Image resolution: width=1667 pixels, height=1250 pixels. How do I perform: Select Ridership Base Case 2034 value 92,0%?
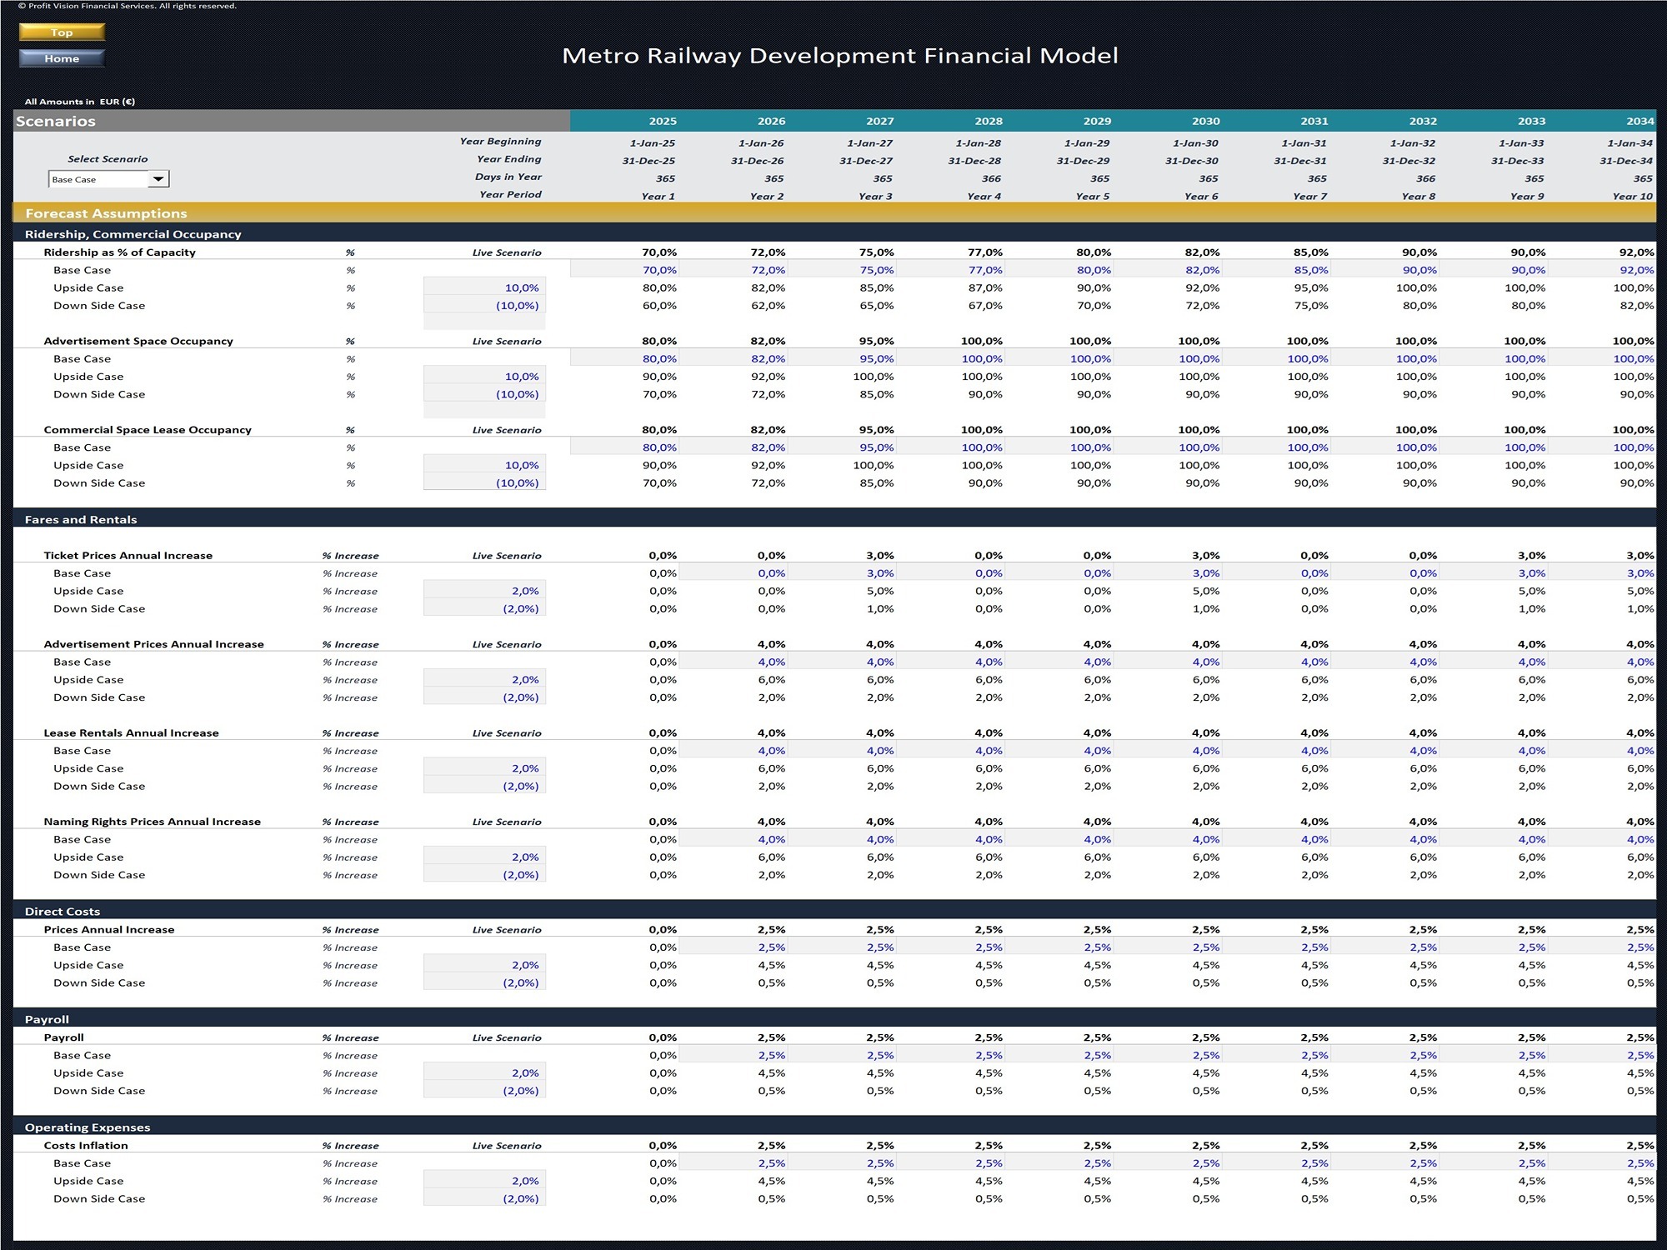(x=1601, y=270)
